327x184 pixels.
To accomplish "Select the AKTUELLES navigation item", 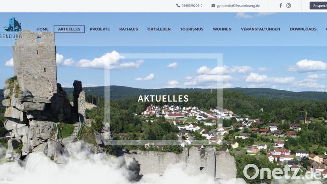I will coord(69,29).
